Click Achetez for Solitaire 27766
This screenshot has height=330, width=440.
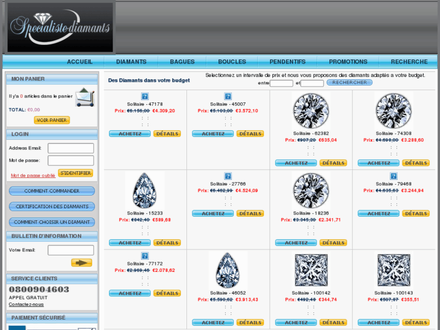pos(212,214)
